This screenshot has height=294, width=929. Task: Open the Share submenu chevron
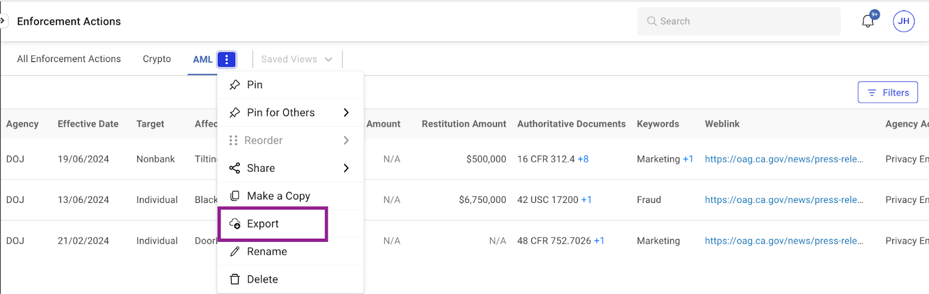[346, 168]
